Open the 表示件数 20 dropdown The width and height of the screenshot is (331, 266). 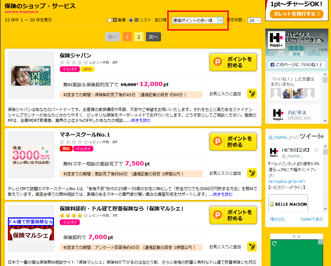255,20
